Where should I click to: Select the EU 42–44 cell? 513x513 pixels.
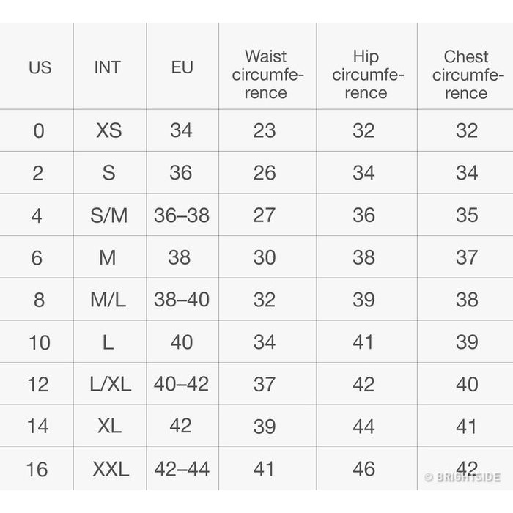[182, 469]
